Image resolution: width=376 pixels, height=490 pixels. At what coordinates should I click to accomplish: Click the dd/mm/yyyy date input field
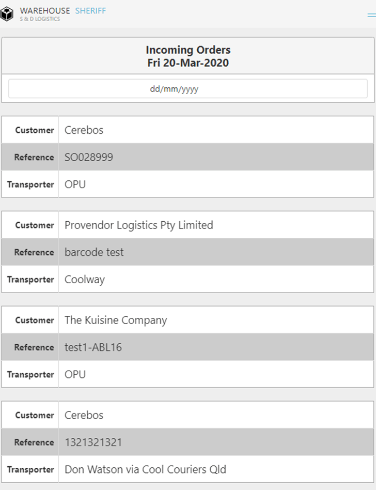[187, 89]
